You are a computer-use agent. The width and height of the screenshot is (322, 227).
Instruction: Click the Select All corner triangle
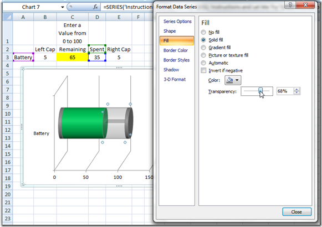point(8,17)
